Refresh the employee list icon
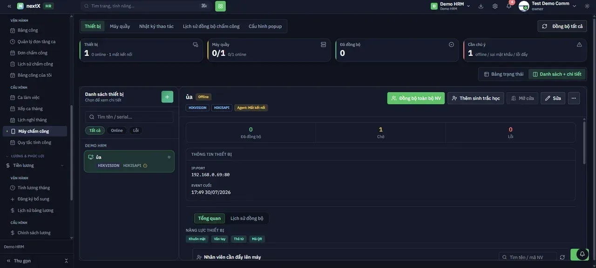Image resolution: width=596 pixels, height=268 pixels. 562,257
